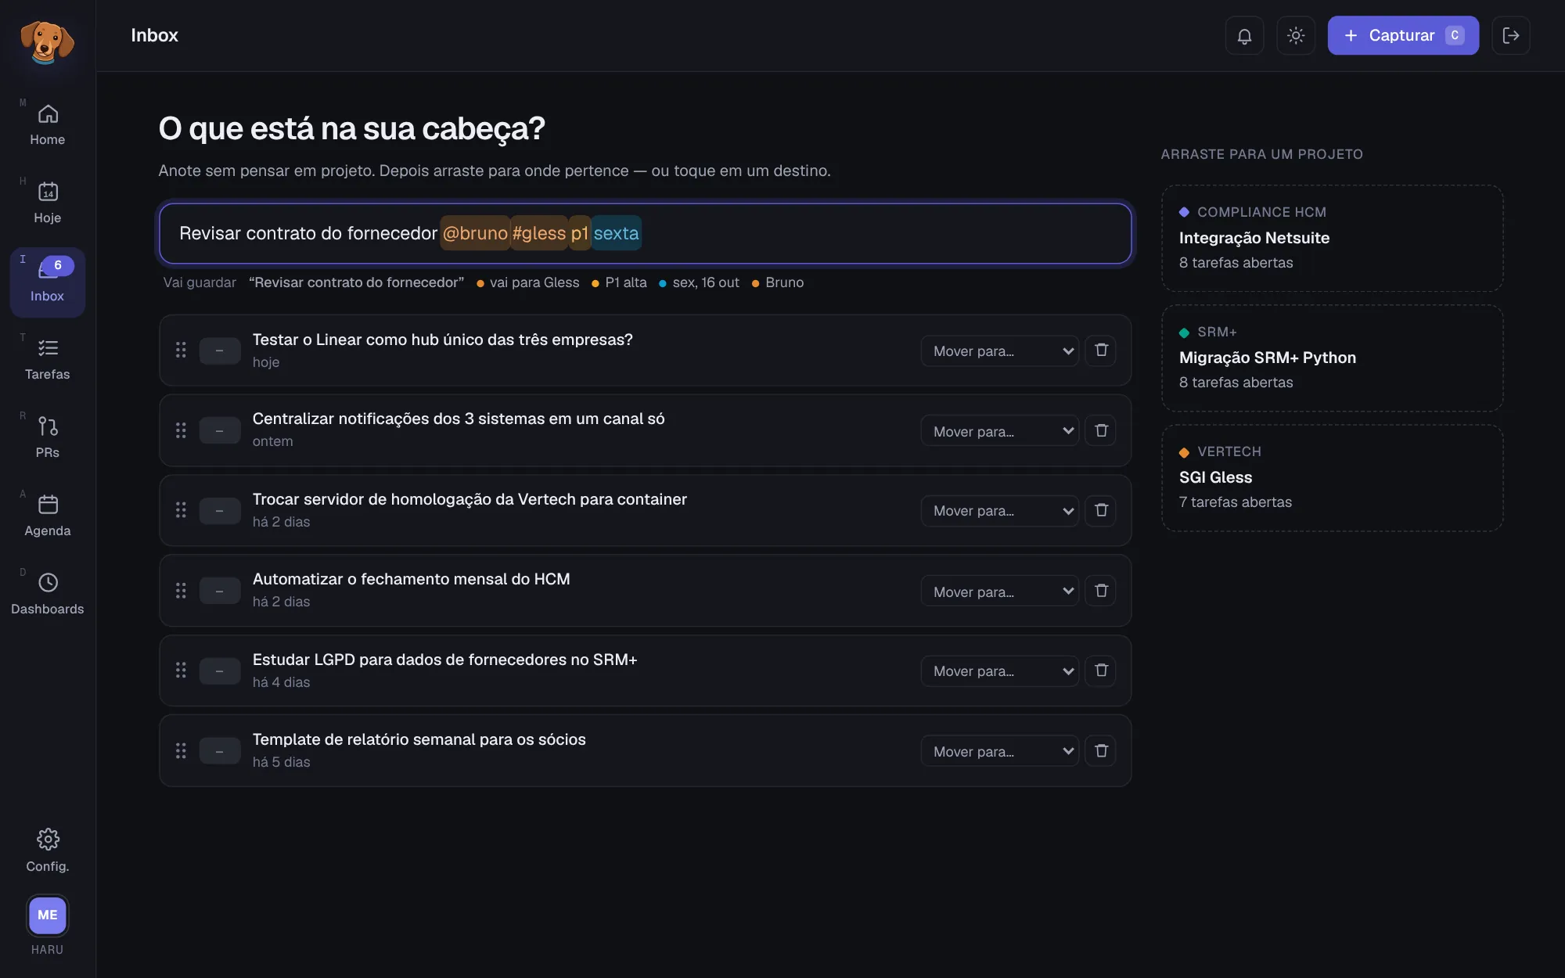Screen dimensions: 1565x978
Task: Select the Migração SRM+ Python project card
Action: 1332,358
